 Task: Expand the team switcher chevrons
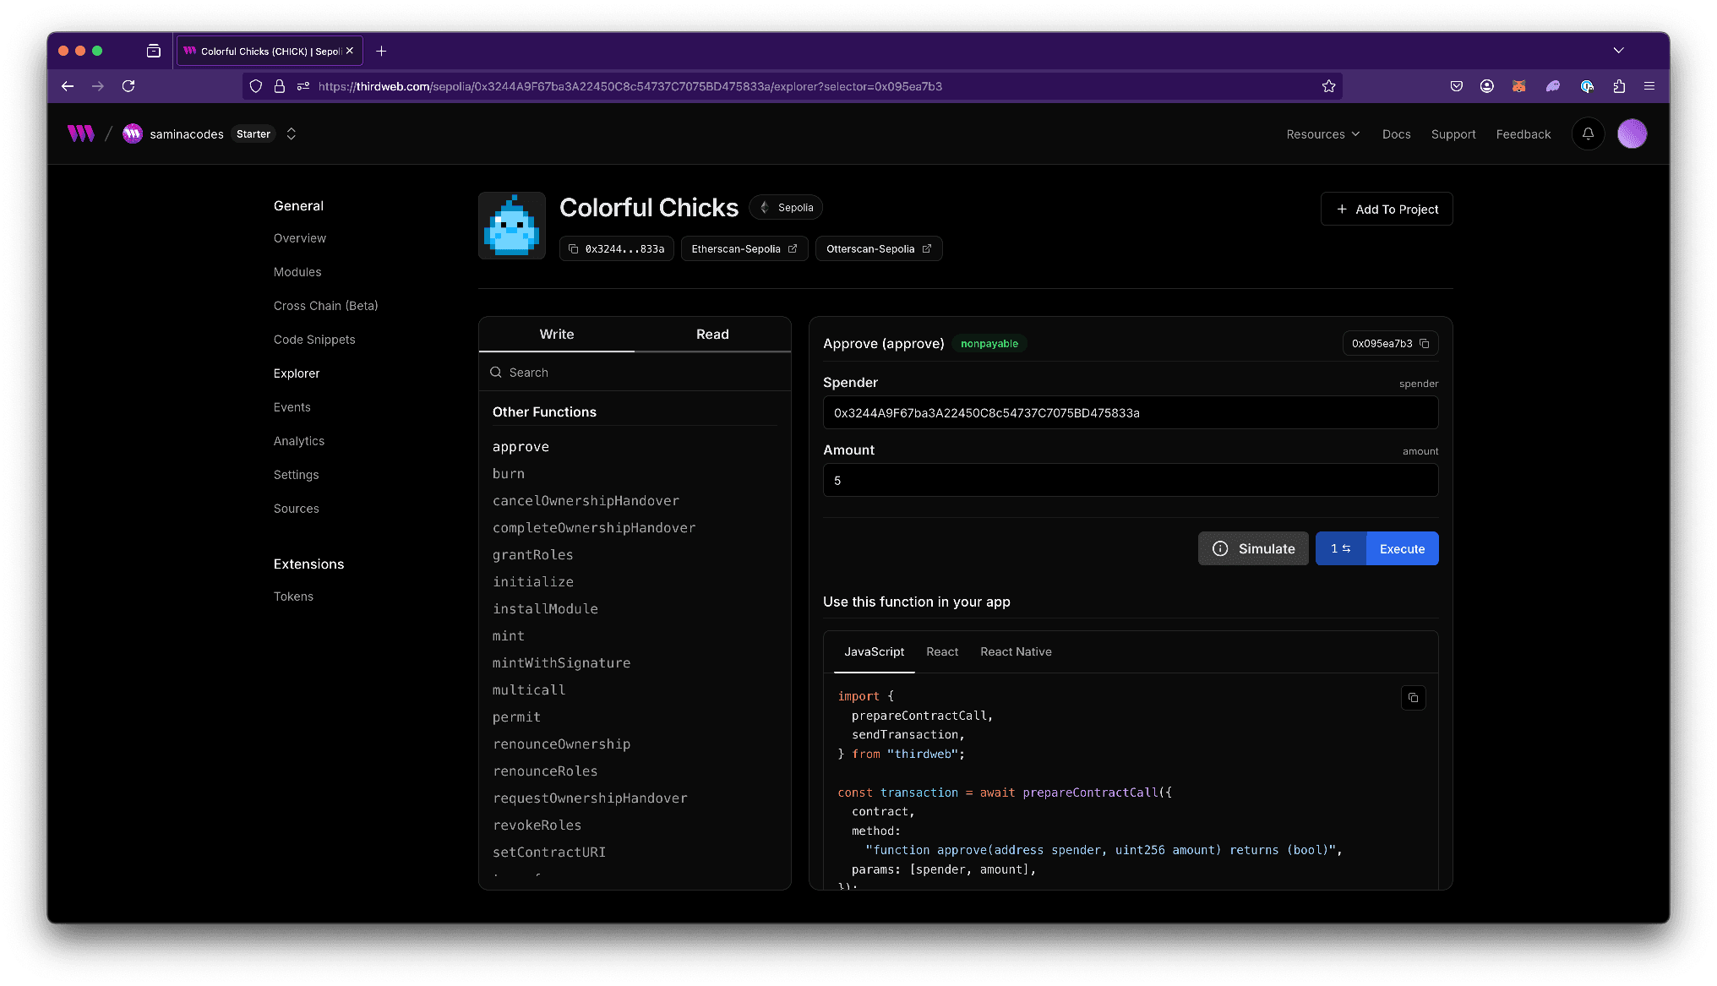pyautogui.click(x=292, y=133)
